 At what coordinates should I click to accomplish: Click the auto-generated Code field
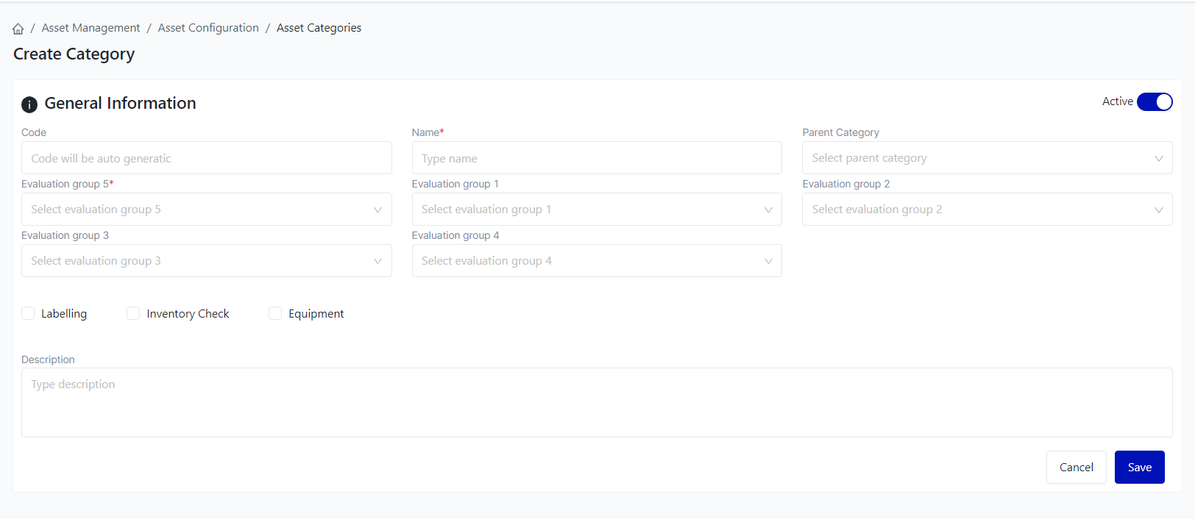(206, 158)
